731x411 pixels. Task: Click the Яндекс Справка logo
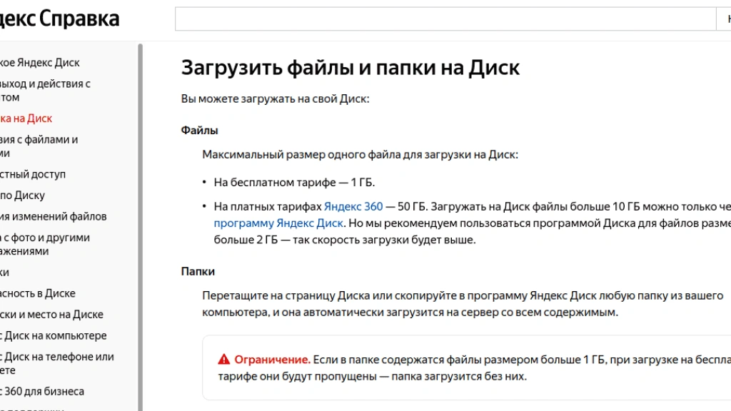59,19
